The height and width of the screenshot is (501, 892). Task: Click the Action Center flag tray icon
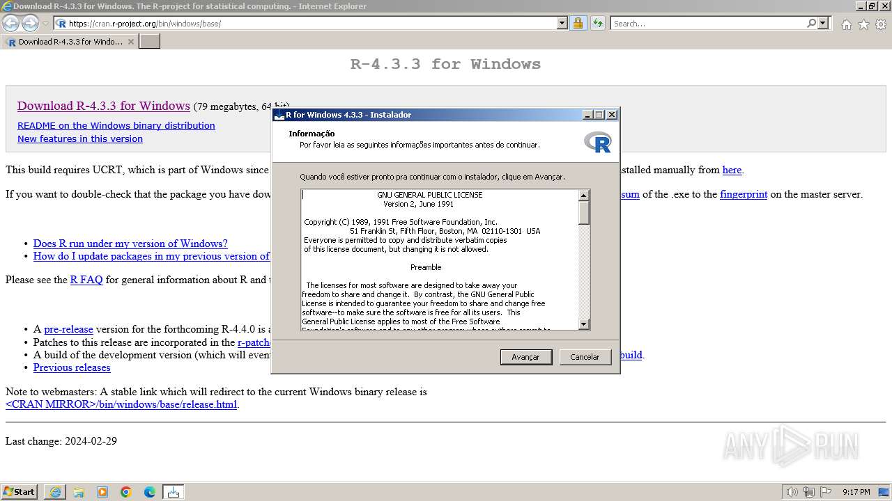[x=826, y=492]
